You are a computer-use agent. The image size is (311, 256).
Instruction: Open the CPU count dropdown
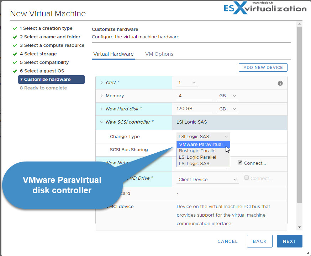(x=187, y=83)
